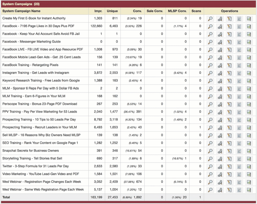This screenshot has width=257, height=204.
Task: Edit Facebook Keep Your Ad Account Safe campaign
Action: point(229,34)
